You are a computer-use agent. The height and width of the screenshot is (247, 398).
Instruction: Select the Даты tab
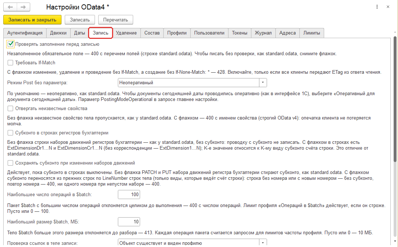click(79, 33)
